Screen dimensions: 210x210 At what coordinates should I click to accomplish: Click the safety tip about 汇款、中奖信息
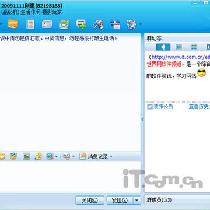pyautogui.click(x=59, y=38)
